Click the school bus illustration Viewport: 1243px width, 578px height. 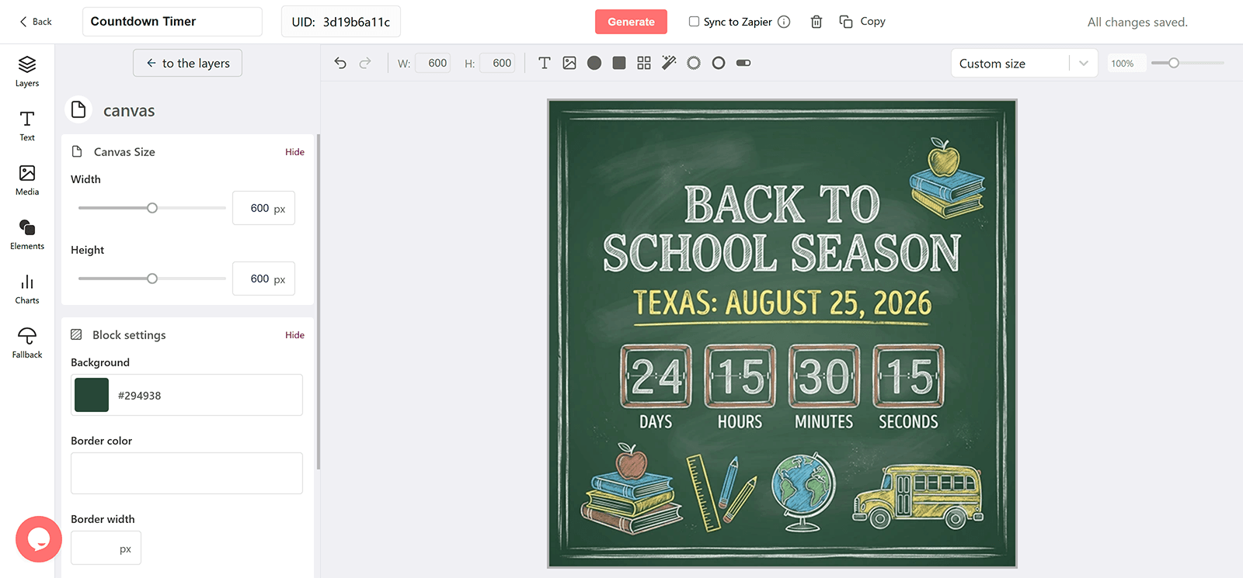point(917,496)
